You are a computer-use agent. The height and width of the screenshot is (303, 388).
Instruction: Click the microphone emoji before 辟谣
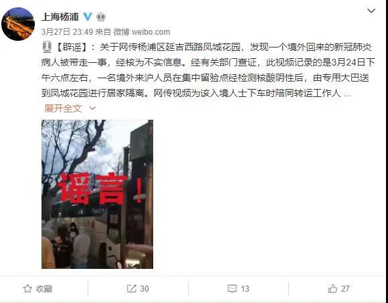(x=47, y=47)
